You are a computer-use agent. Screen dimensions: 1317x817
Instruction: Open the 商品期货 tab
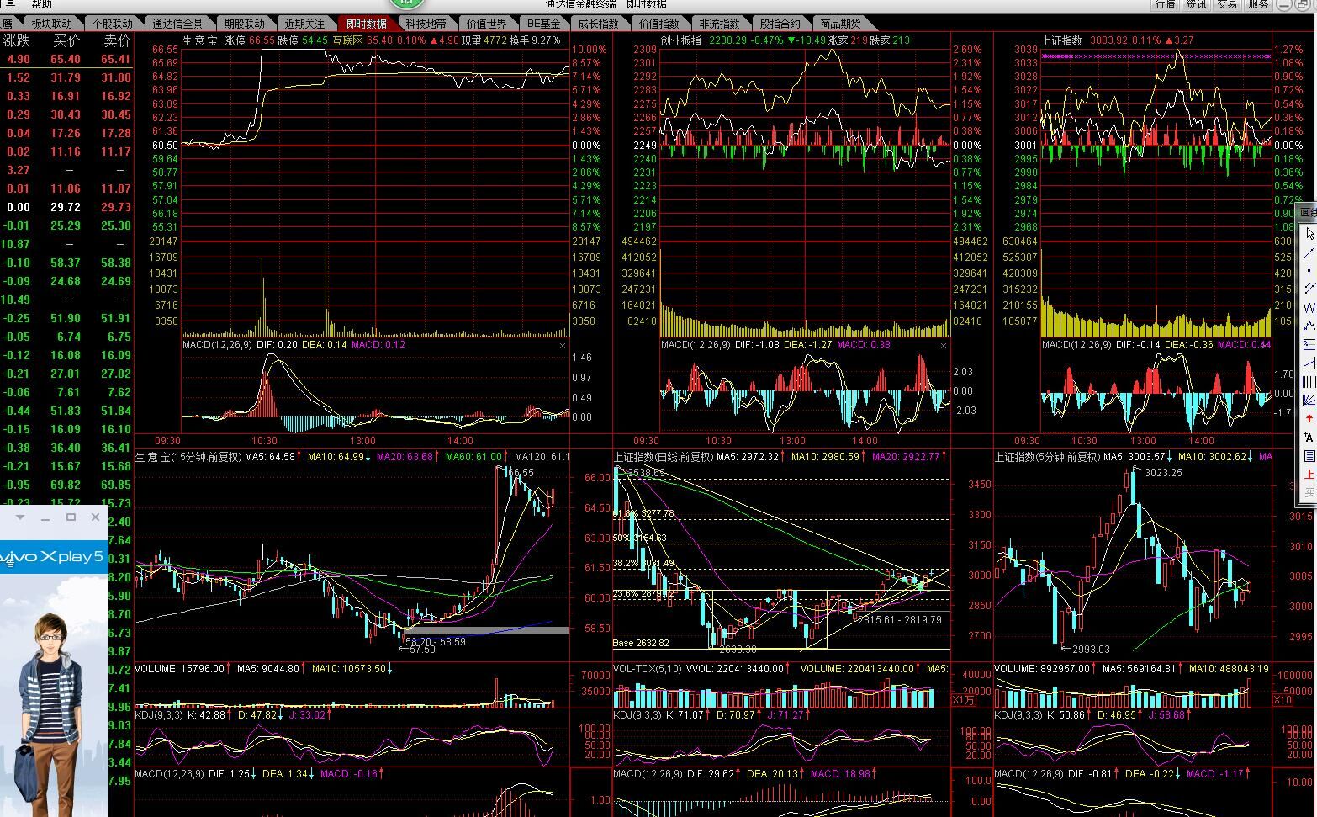click(840, 24)
